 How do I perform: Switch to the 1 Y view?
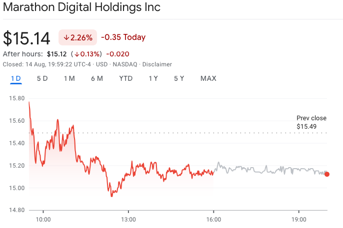pos(153,78)
